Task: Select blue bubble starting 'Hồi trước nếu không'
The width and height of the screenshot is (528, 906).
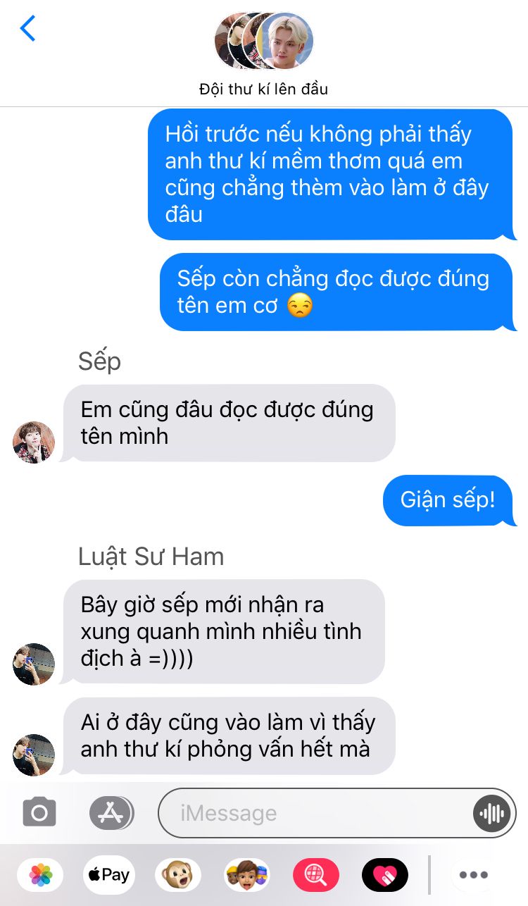Action: tap(332, 174)
